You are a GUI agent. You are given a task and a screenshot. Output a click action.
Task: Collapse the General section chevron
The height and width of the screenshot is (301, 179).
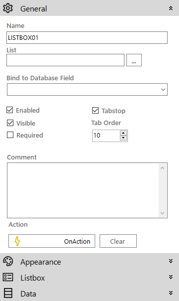[x=171, y=8]
